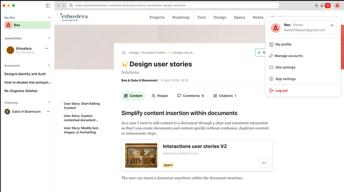
Task: Switch to the People tab
Action: point(159,96)
